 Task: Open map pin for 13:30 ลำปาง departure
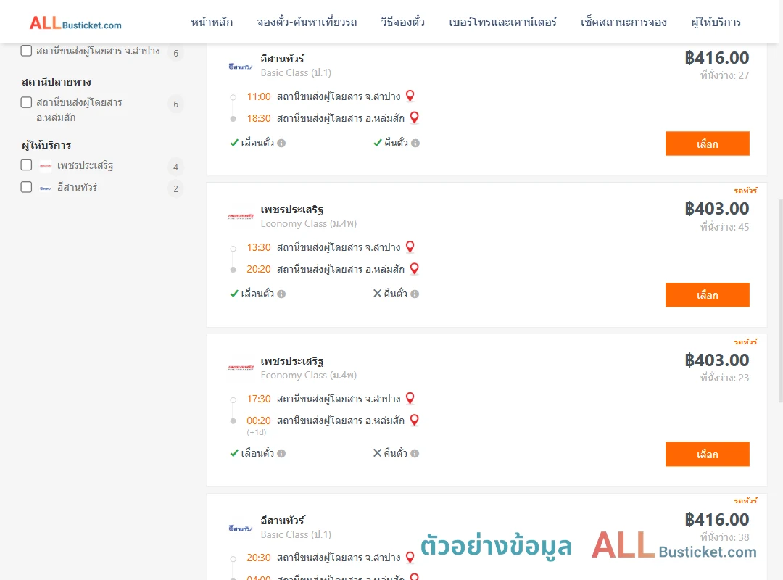[410, 246]
